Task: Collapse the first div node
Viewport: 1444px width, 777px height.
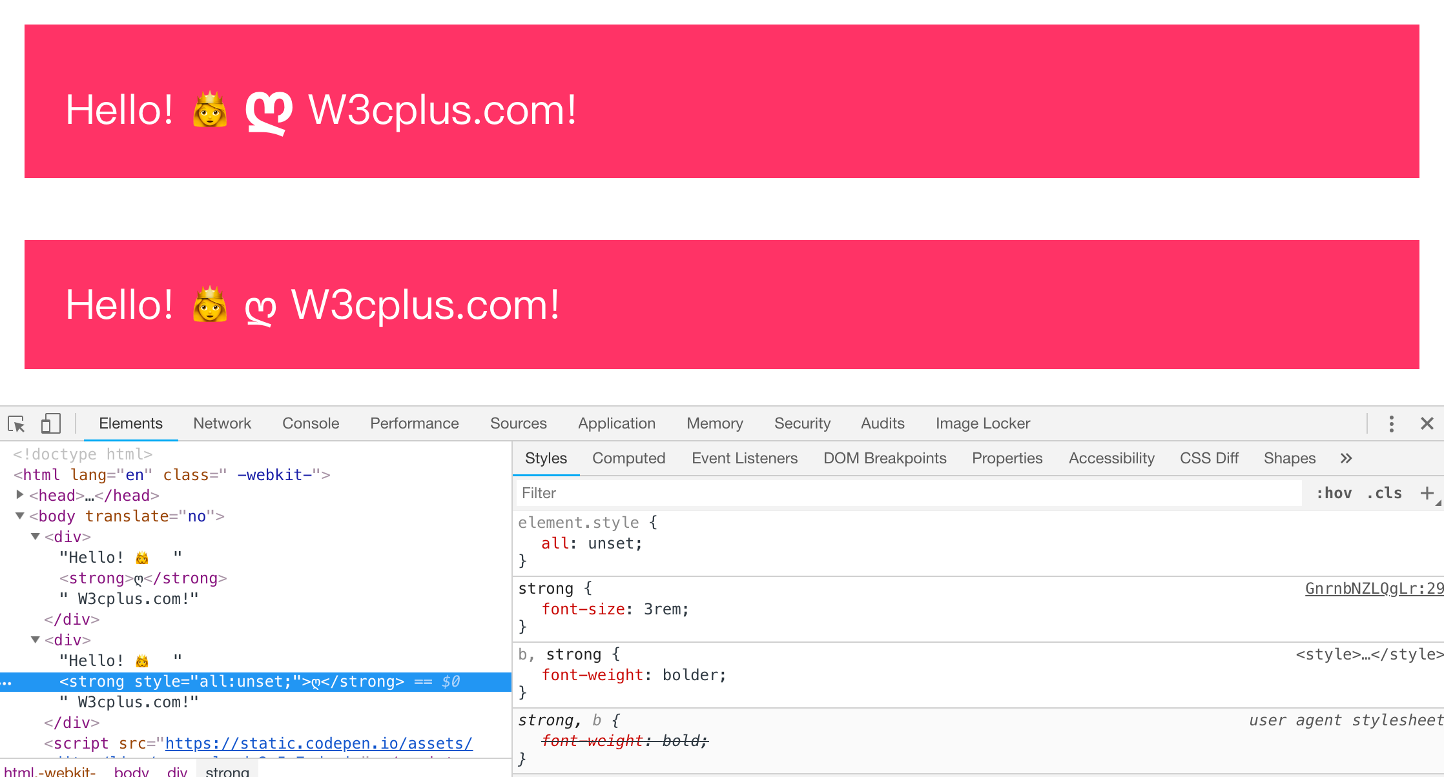Action: 36,536
